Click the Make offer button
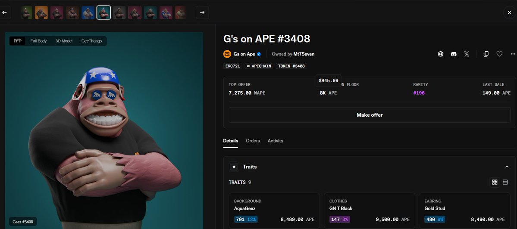517x229 pixels. [370, 115]
